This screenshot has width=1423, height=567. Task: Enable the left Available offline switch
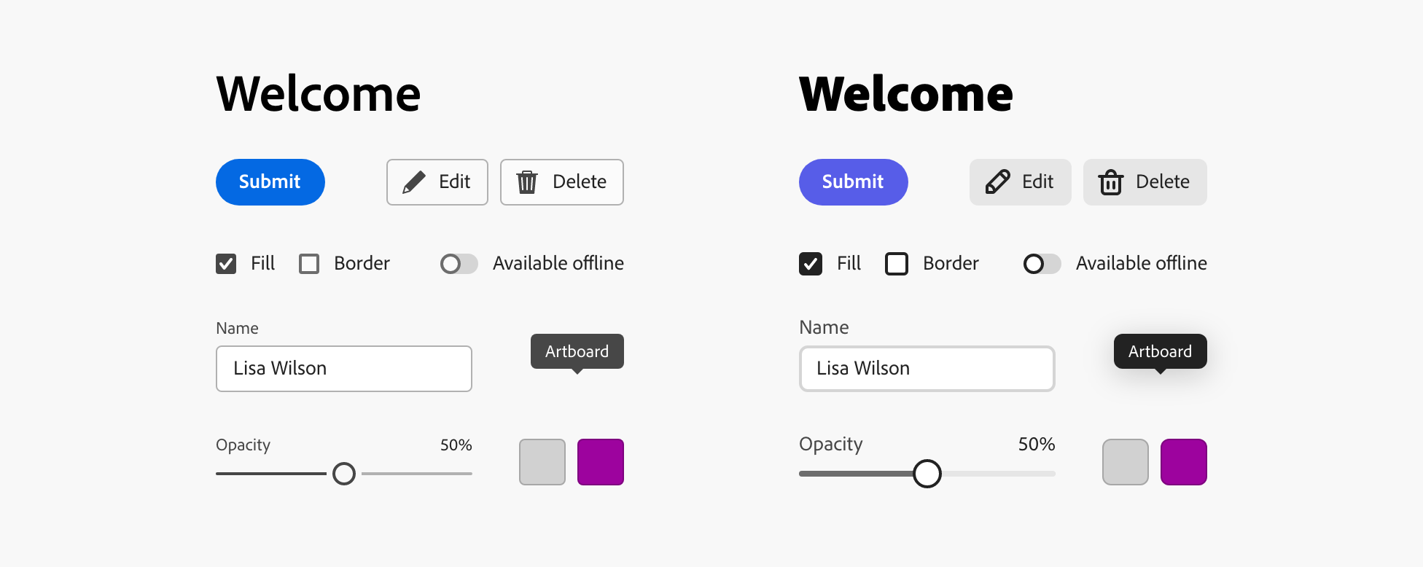(x=459, y=264)
